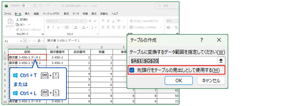Click the Format Painter (書式のコピー/貼り付け) icon

coord(17,30)
